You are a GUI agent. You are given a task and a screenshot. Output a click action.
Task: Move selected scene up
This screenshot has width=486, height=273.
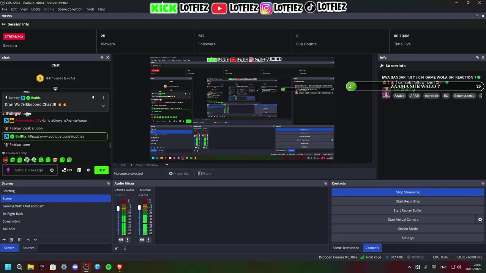click(28, 240)
